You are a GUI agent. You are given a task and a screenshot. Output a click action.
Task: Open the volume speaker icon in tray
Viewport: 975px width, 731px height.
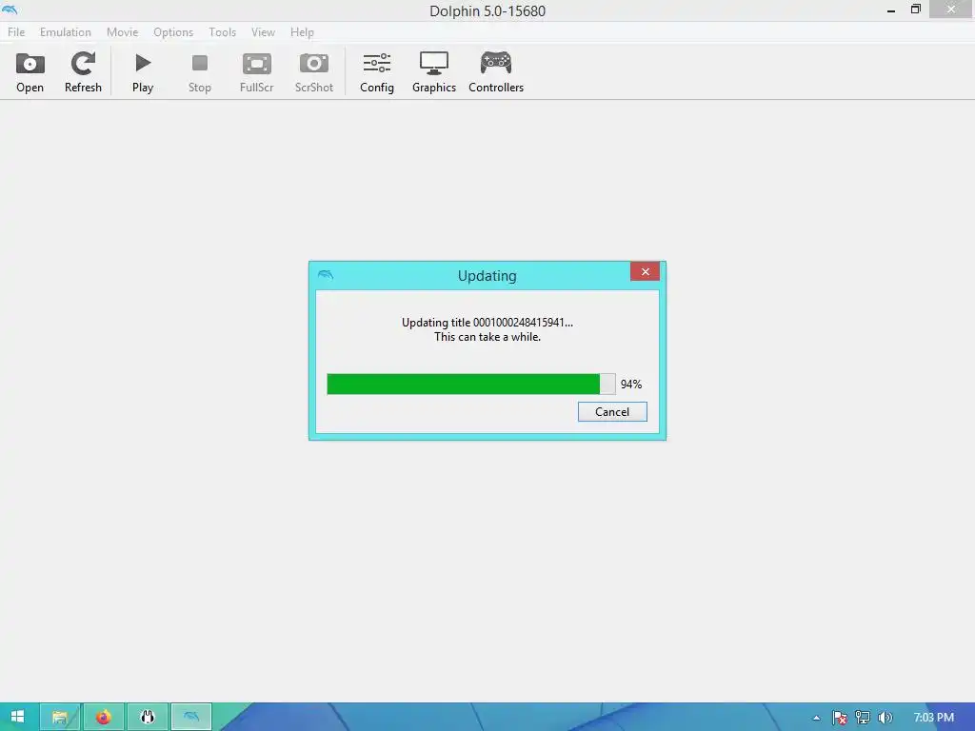[x=885, y=718]
